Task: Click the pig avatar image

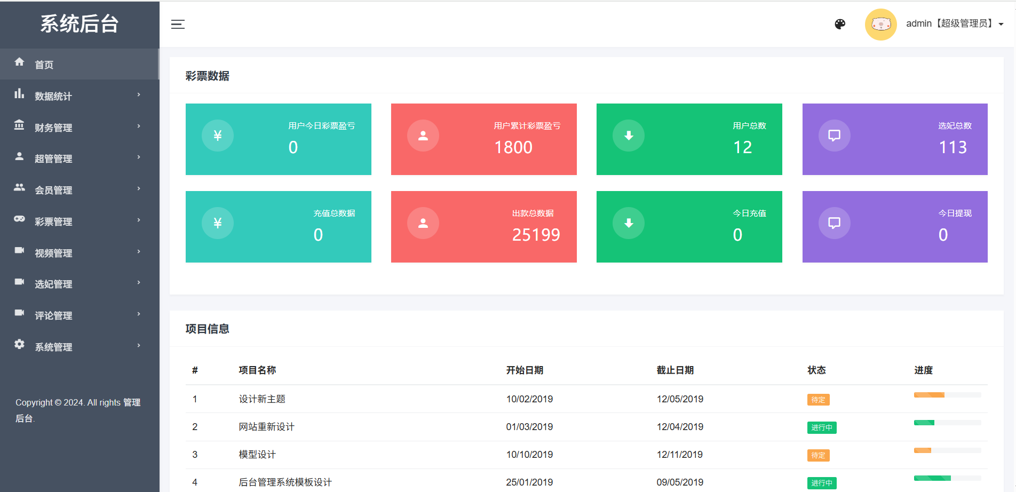Action: click(880, 24)
